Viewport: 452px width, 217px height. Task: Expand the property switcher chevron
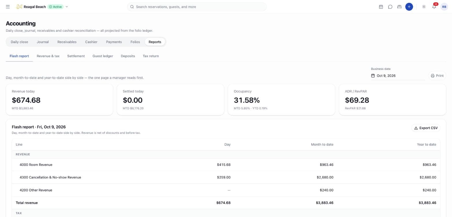67,7
